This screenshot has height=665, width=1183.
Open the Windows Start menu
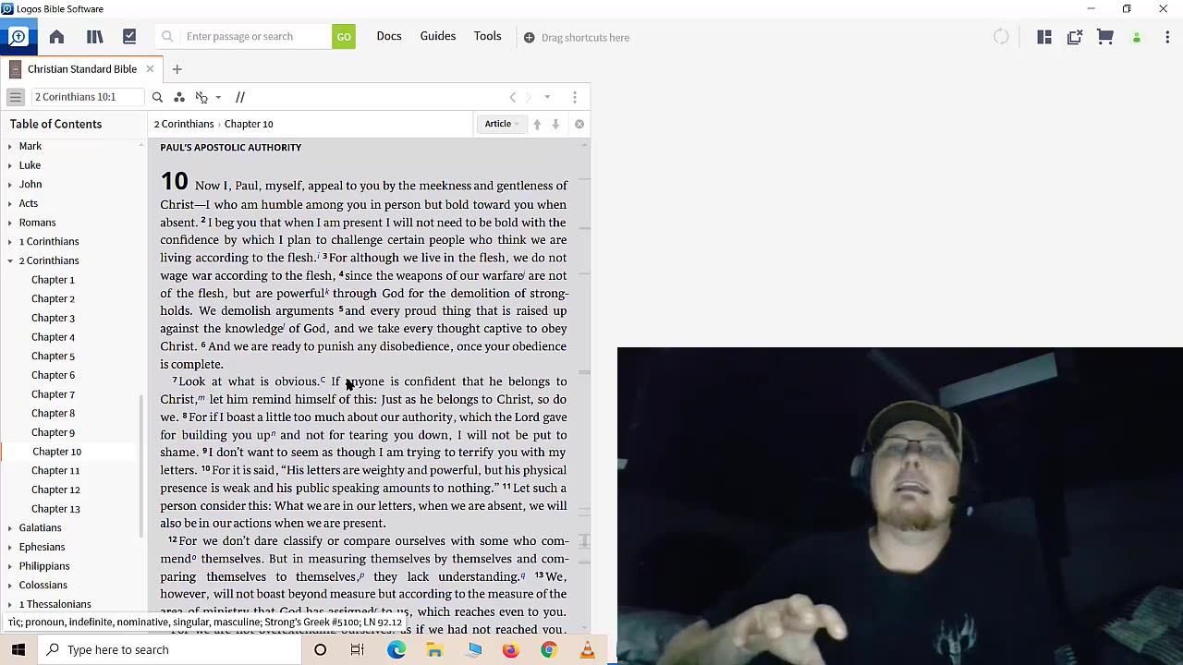coord(18,650)
